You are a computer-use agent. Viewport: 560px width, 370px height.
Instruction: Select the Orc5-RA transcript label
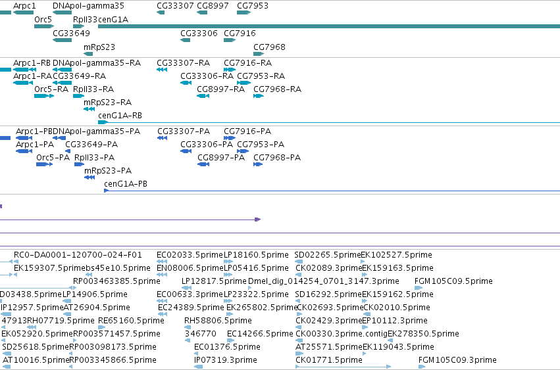point(51,89)
